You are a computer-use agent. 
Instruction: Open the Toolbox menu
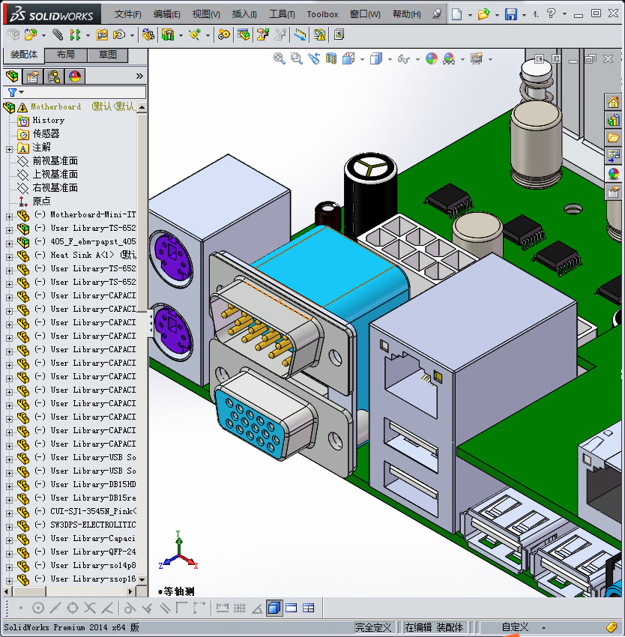(322, 14)
